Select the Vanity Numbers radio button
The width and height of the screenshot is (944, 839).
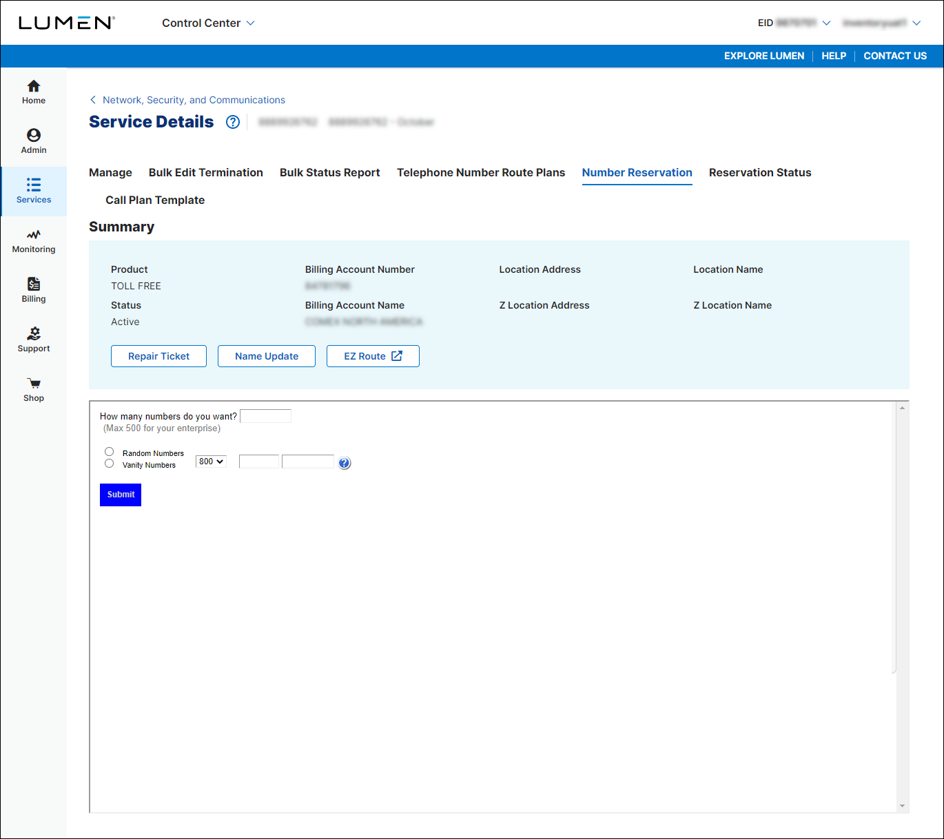click(109, 464)
